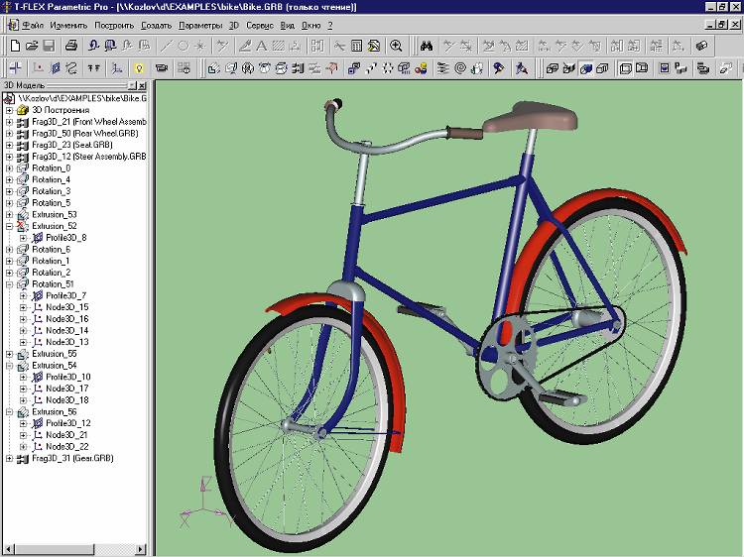
Task: Select Extrusion_53 in model tree
Action: click(55, 215)
